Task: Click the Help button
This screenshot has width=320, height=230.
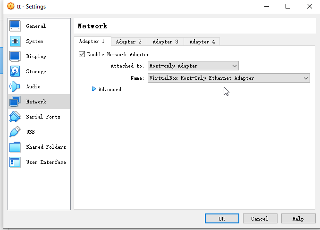Action: (298, 219)
